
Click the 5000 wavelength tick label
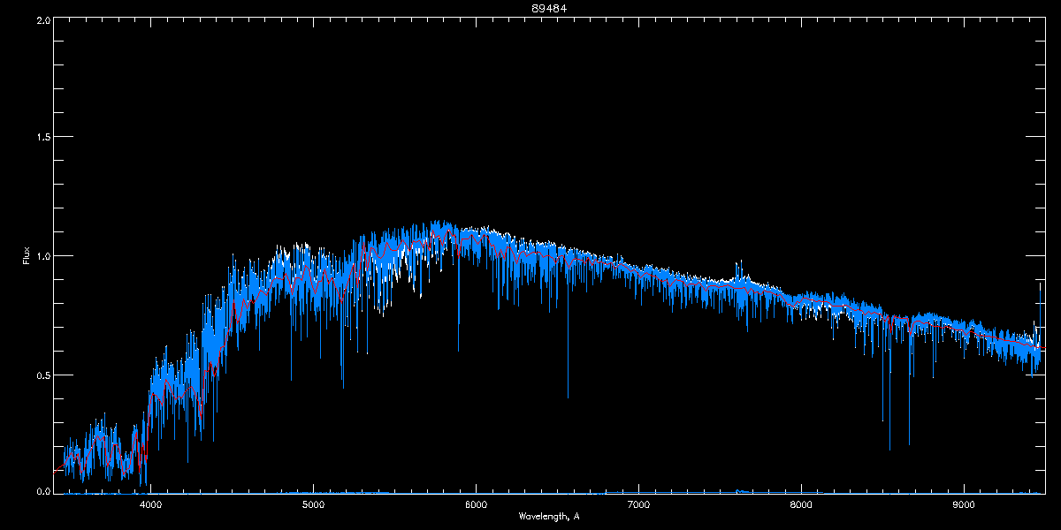tap(313, 504)
